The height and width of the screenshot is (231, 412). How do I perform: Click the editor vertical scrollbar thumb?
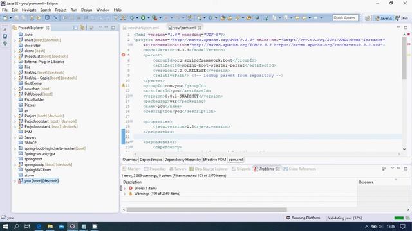pyautogui.click(x=404, y=58)
